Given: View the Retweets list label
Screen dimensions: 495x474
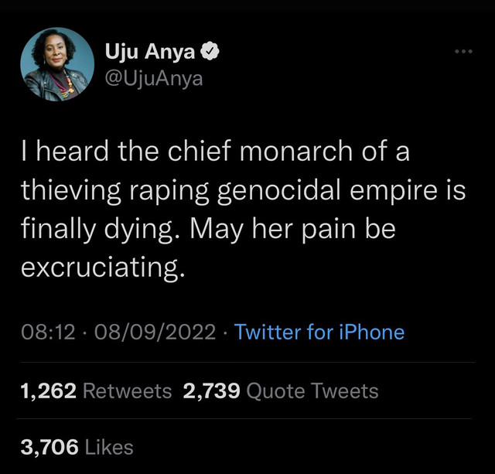Looking at the screenshot, I should (x=127, y=390).
